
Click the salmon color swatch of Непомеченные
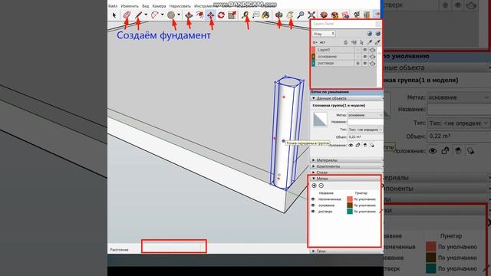pyautogui.click(x=350, y=199)
